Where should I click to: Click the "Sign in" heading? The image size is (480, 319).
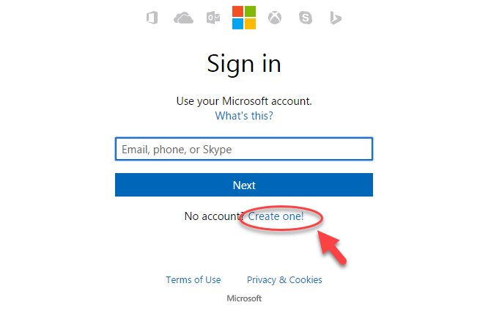(244, 64)
